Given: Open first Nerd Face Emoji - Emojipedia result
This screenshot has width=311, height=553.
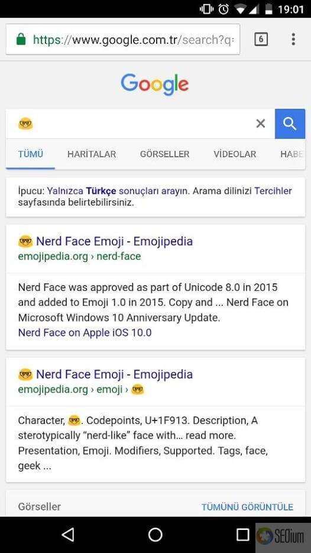Looking at the screenshot, I should click(x=114, y=241).
